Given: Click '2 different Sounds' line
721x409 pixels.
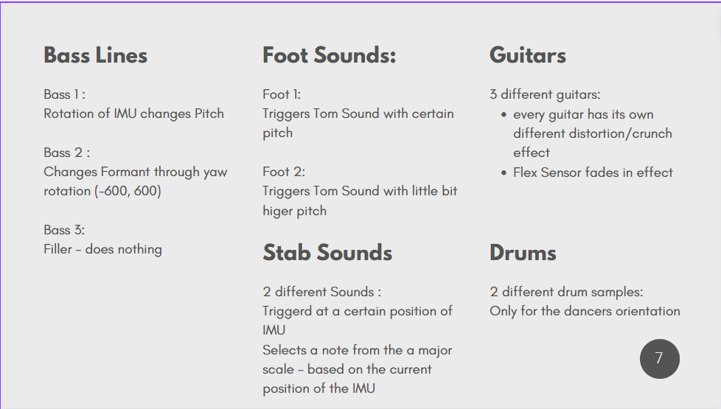Looking at the screenshot, I should (x=322, y=293).
